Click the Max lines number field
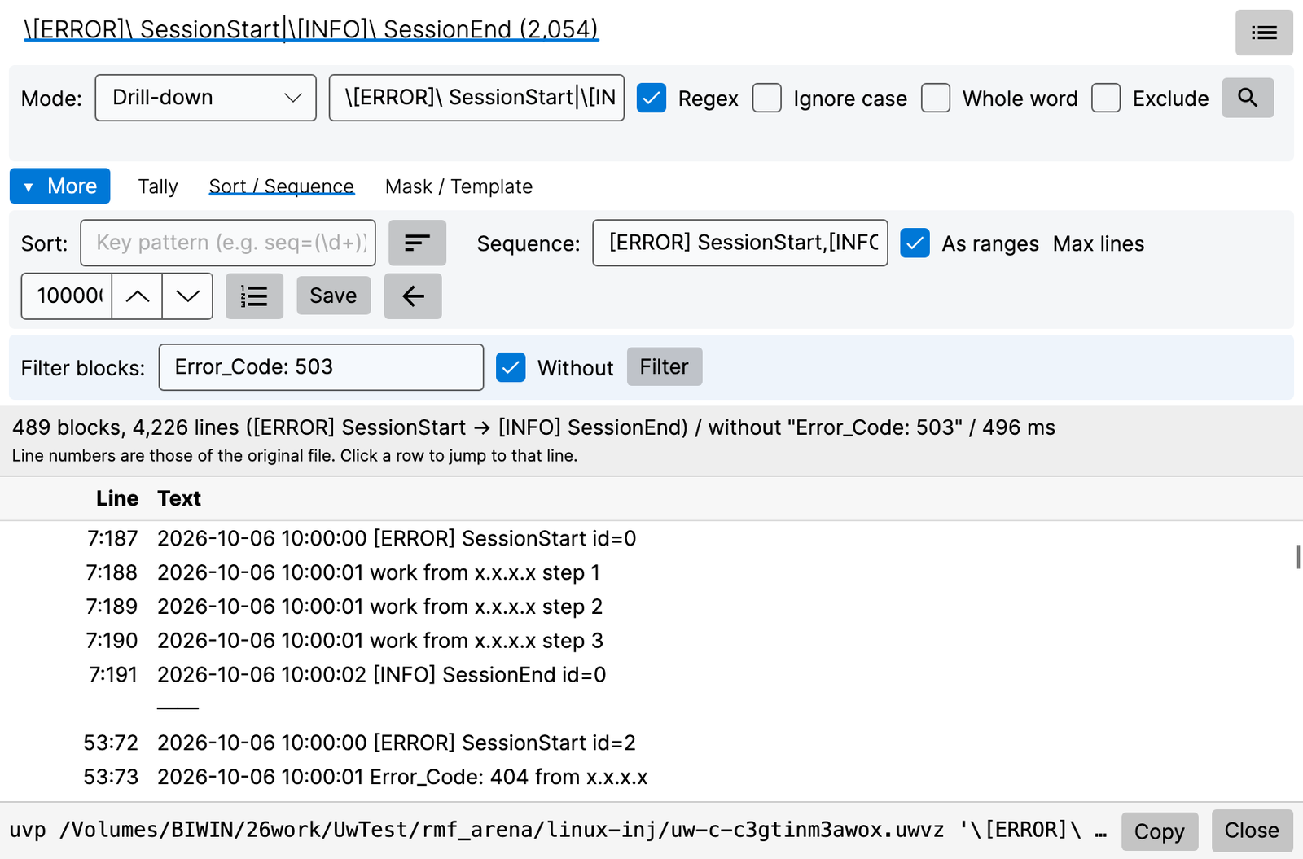 tap(67, 296)
